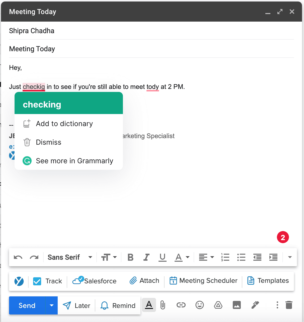The image size is (304, 322).
Task: Open the Sans Serif font dropdown
Action: (x=69, y=257)
